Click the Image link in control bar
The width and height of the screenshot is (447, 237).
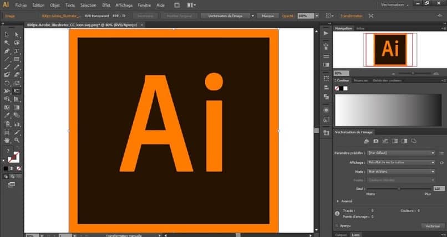10,16
